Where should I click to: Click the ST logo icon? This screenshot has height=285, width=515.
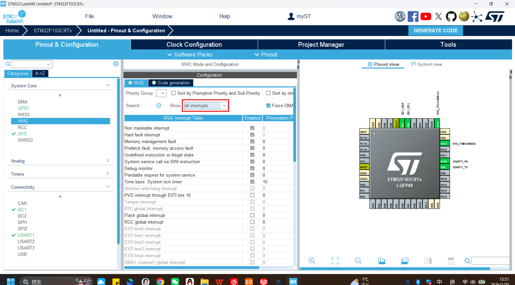coord(495,17)
